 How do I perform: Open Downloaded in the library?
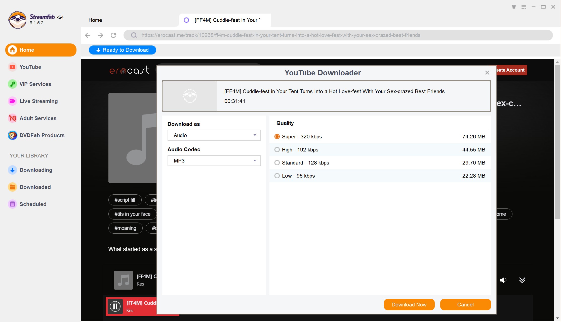click(35, 187)
